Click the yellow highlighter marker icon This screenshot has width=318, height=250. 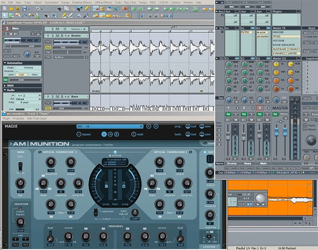click(x=86, y=8)
